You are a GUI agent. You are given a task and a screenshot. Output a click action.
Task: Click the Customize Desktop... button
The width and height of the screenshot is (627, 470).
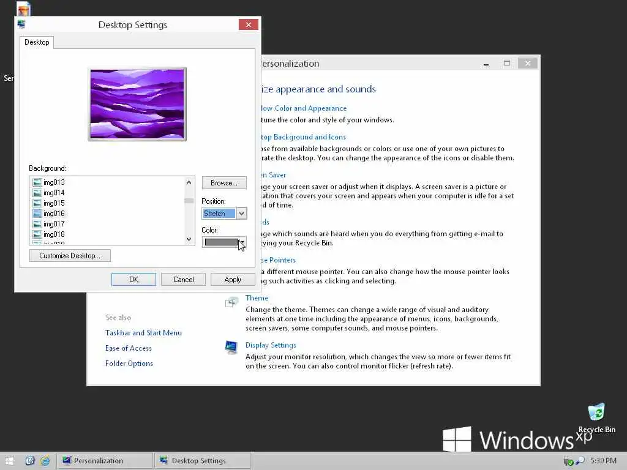pyautogui.click(x=70, y=256)
